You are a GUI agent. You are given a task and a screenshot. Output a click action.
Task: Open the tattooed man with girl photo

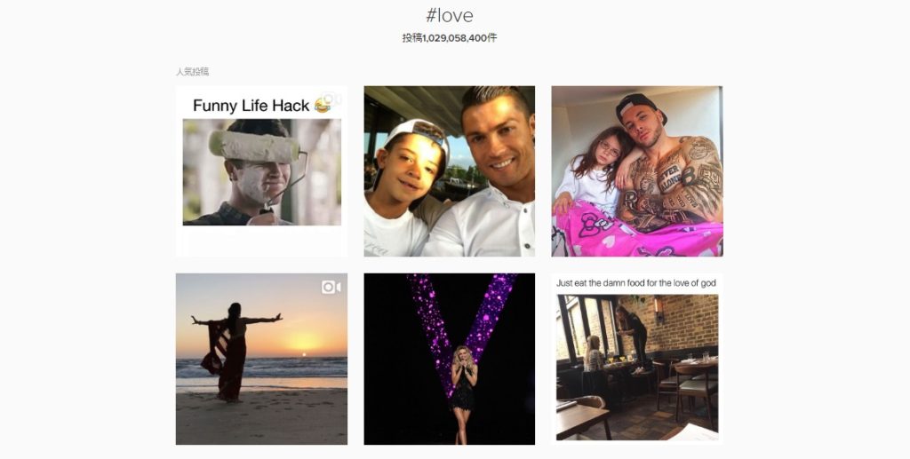click(637, 171)
